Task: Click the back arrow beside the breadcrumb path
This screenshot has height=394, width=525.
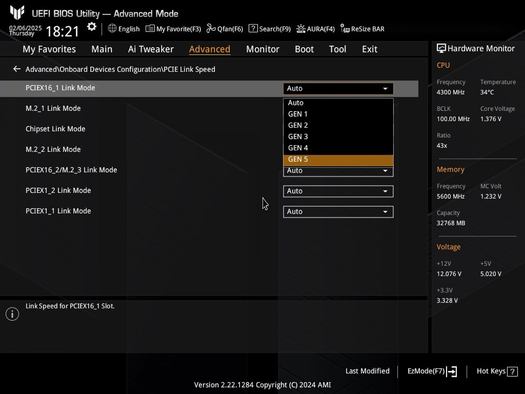Action: point(17,69)
